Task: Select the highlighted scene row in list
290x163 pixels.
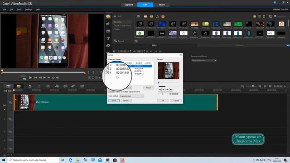Action: click(x=140, y=66)
